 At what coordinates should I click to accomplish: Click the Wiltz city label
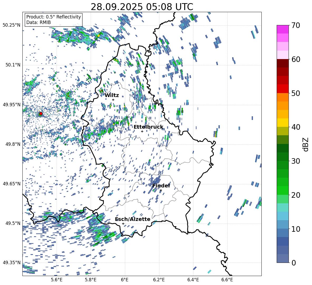pos(112,95)
